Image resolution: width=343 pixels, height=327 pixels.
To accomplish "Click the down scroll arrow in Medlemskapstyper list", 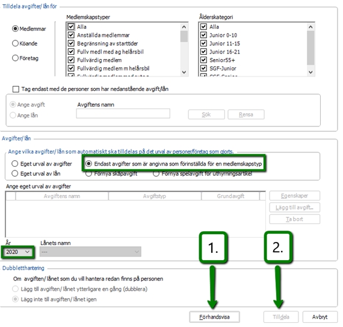I will (184, 72).
